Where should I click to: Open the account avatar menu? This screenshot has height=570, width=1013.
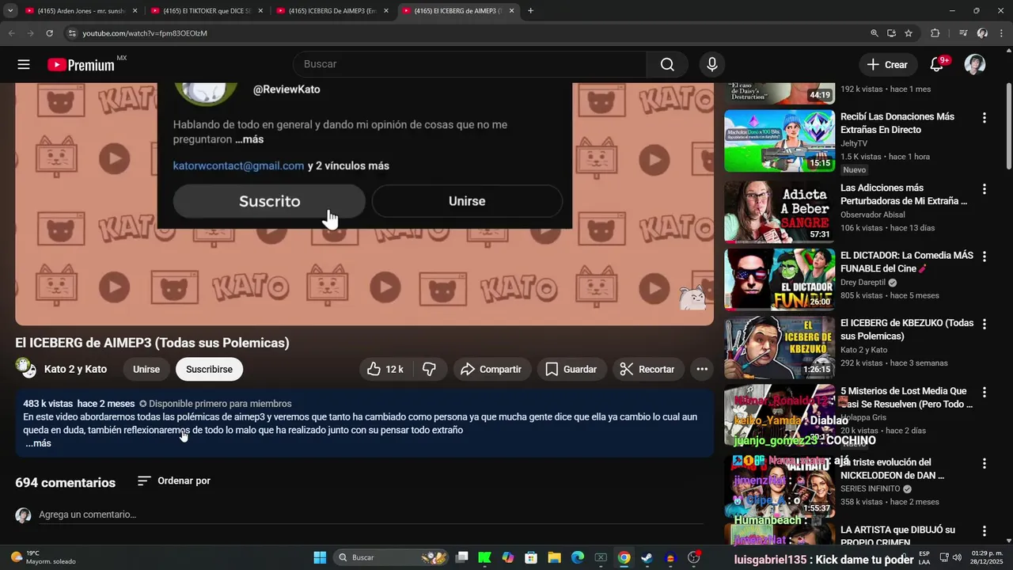coord(975,64)
